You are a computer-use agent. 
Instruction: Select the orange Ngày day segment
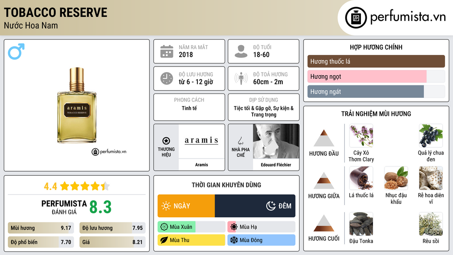point(186,206)
